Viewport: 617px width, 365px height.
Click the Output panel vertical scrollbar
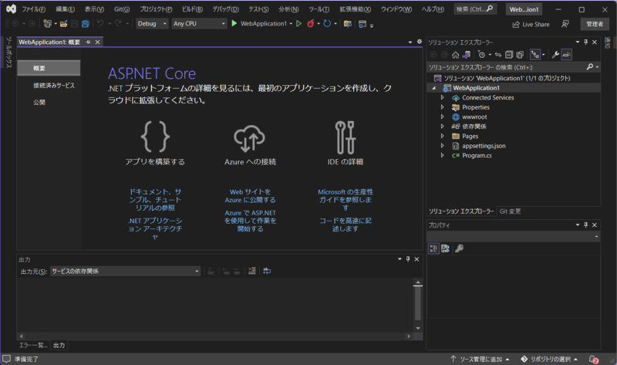coord(418,306)
